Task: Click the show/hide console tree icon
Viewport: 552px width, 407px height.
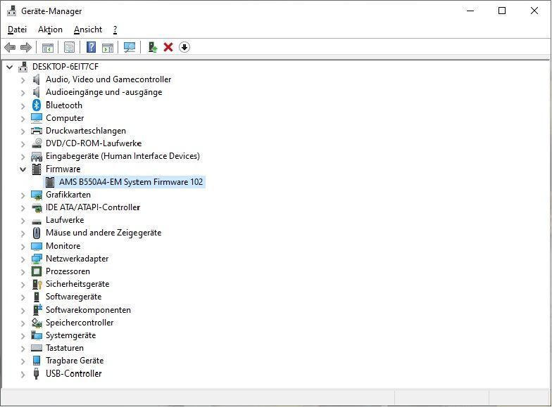Action: tap(47, 47)
